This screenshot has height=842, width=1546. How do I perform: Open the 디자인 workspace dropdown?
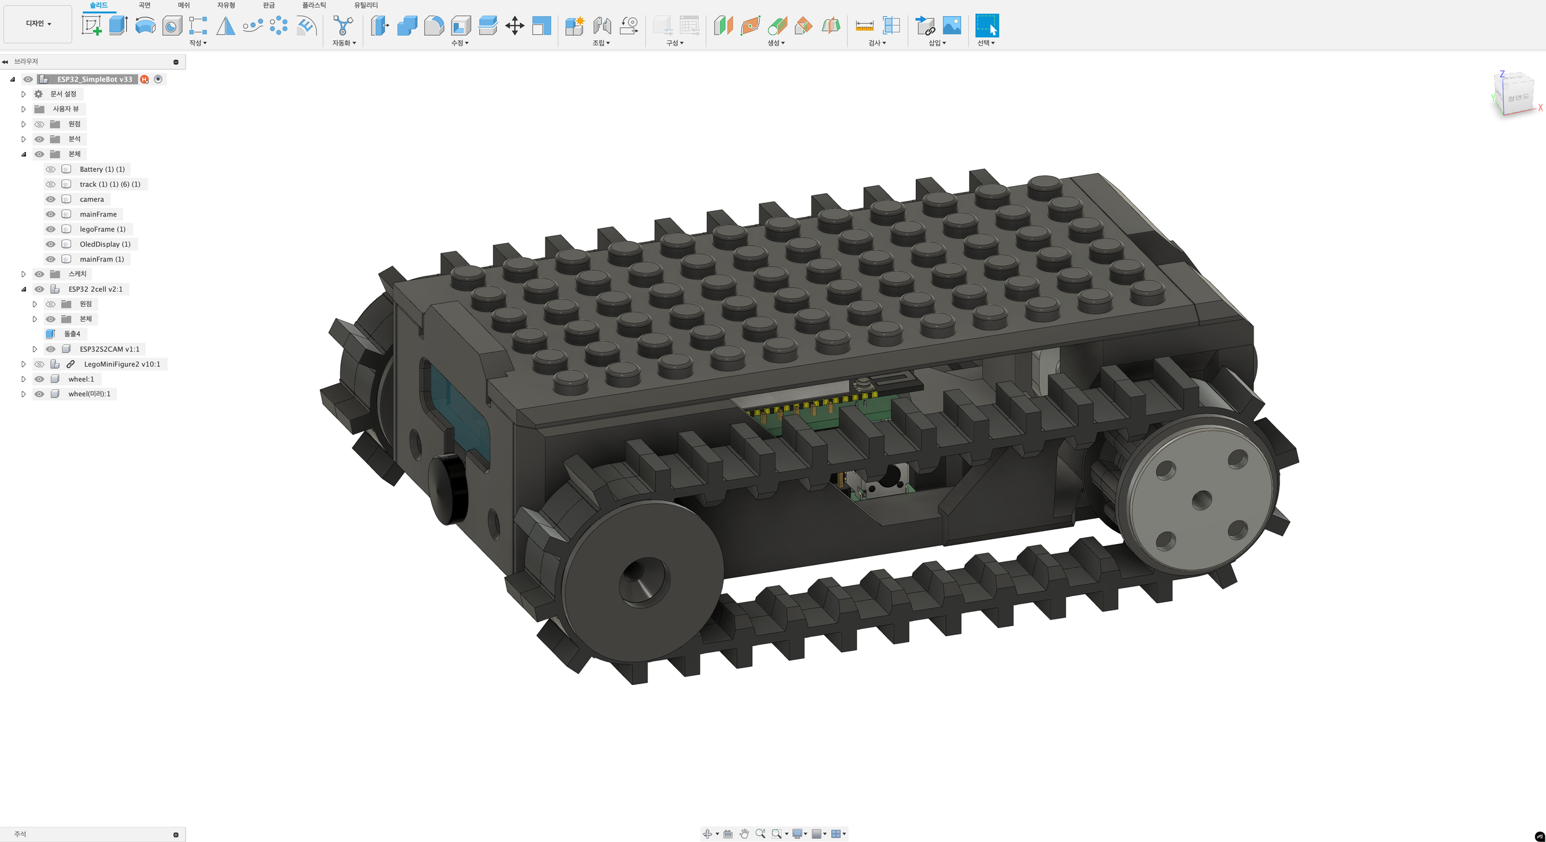38,23
